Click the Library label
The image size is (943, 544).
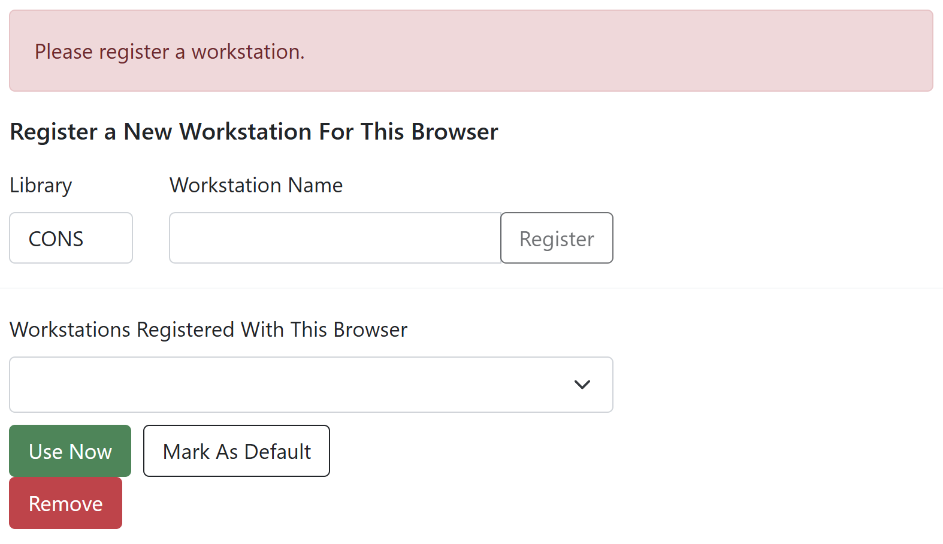click(x=40, y=185)
